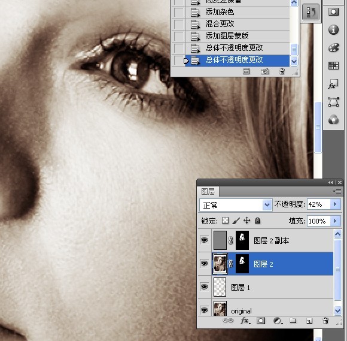Hide the 图层 2 副本 layer
The height and width of the screenshot is (341, 347).
point(204,240)
